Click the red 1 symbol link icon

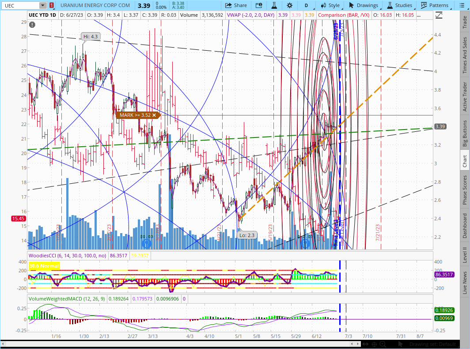[x=52, y=5]
